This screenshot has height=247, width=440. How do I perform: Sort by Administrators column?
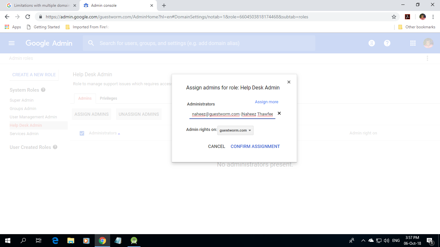tap(104, 133)
